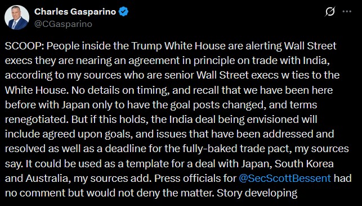Image resolution: width=362 pixels, height=206 pixels.
Task: Click the Charles Gasparino display name
Action: (x=75, y=12)
